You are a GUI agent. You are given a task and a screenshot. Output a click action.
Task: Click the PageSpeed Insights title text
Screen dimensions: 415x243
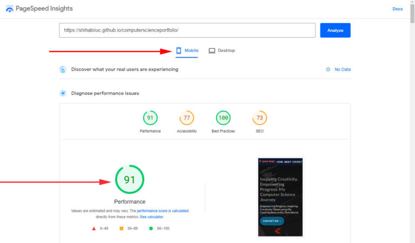[45, 9]
